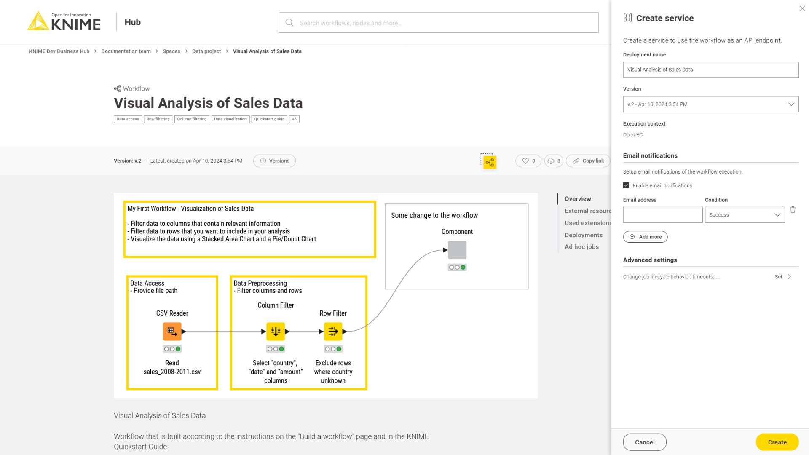Click the gray Component node icon
The width and height of the screenshot is (809, 455).
tap(457, 250)
